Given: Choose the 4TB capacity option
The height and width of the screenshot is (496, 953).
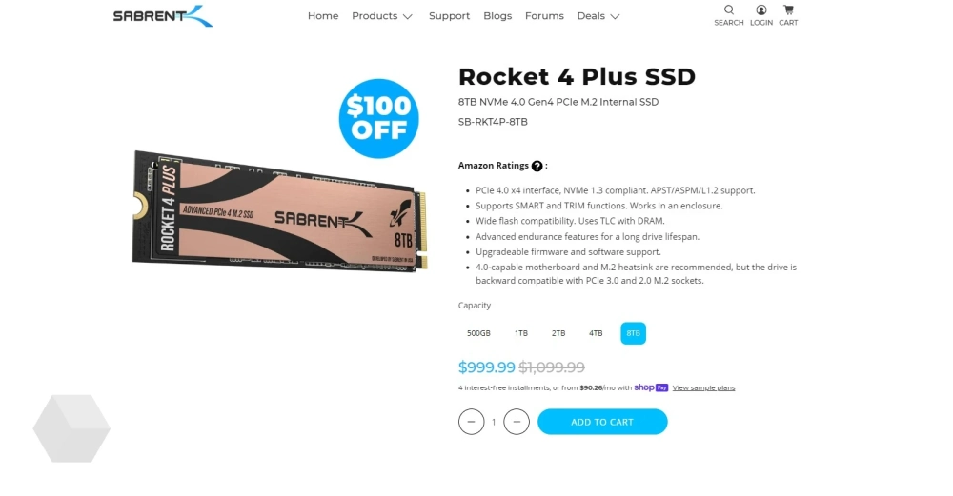Looking at the screenshot, I should pos(596,333).
